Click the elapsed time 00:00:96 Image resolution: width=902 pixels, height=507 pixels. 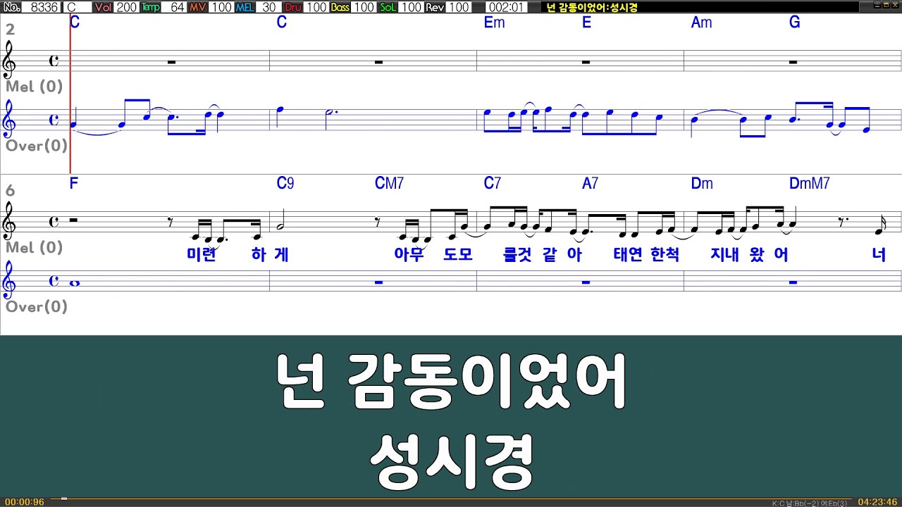point(24,502)
